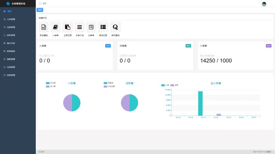The image size is (275, 154).
Task: Open the 出库单 barcode-box shortcut icon
Action: click(91, 27)
